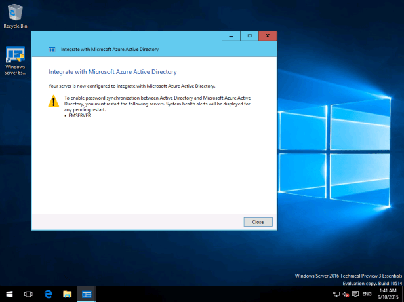Viewport: 404px width, 302px height.
Task: Click the muted volume tray icon
Action: click(345, 294)
